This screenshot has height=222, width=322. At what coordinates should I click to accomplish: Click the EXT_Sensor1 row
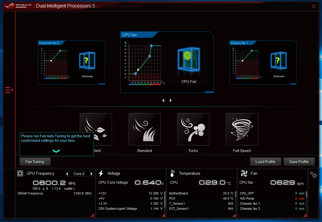coord(201,209)
